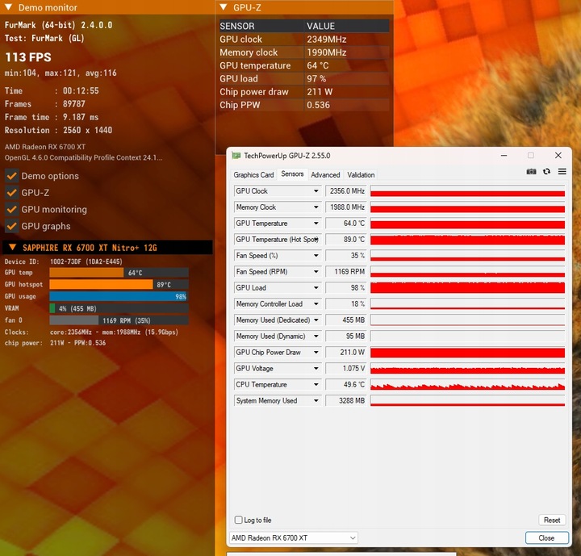Click the Close button in GPU-Z
Image resolution: width=581 pixels, height=556 pixels.
click(546, 537)
